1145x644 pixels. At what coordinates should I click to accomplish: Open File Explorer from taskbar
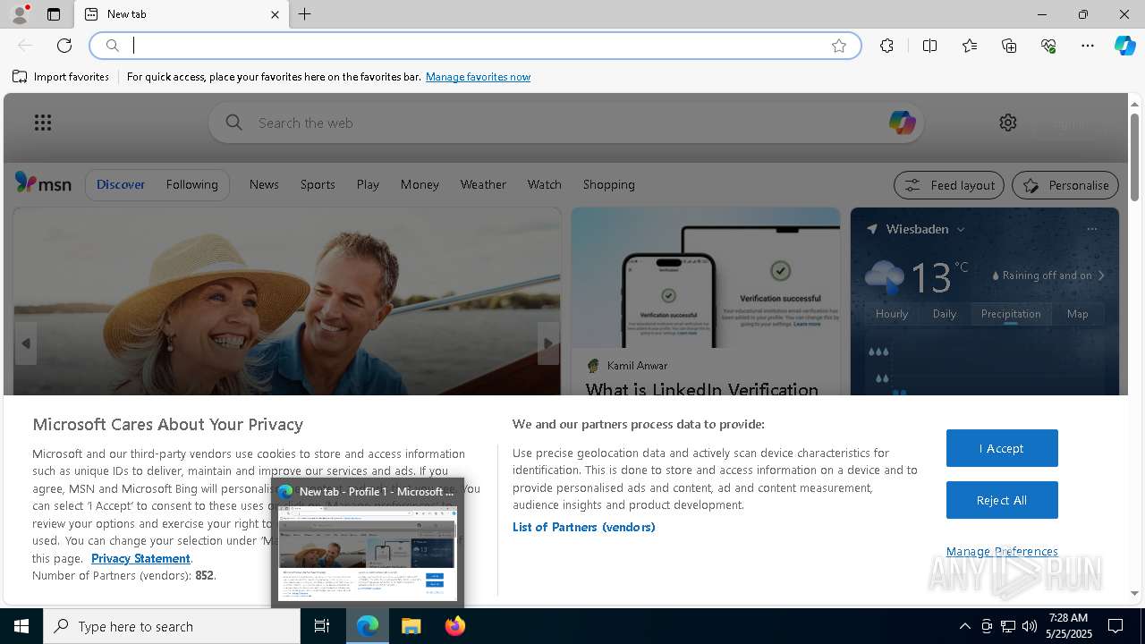(x=411, y=626)
